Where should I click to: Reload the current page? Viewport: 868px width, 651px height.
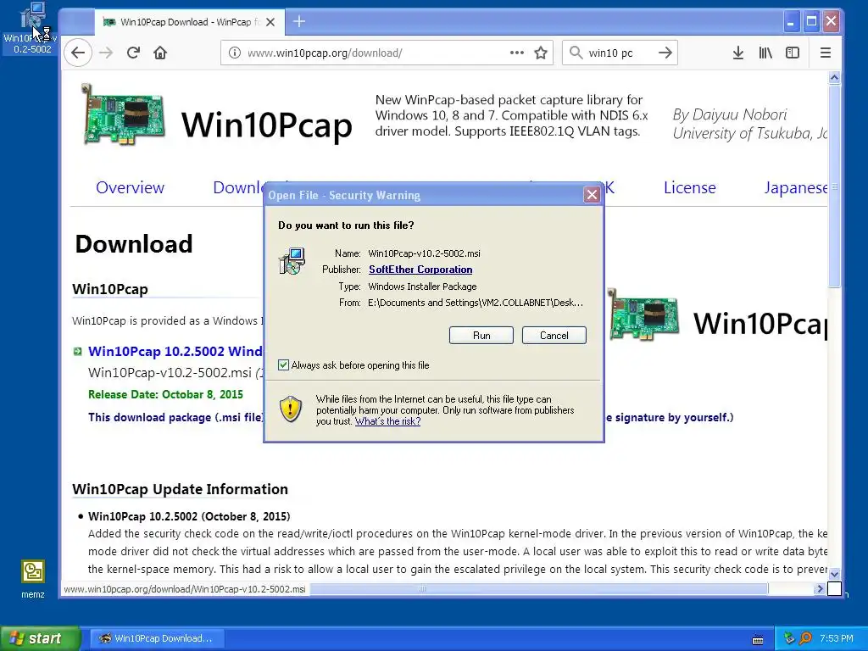coord(133,53)
